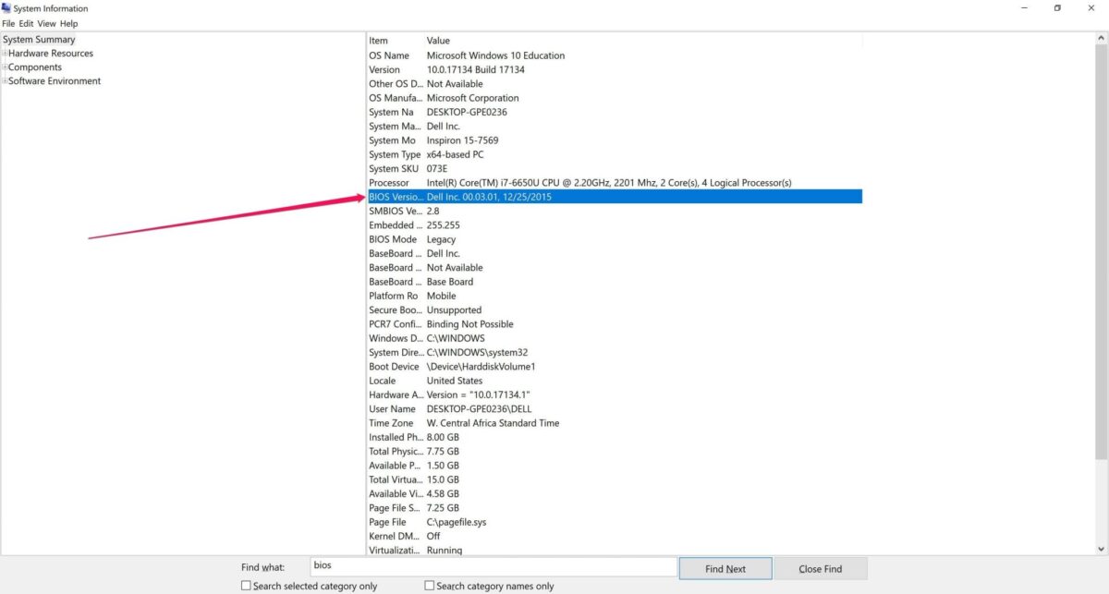Select the Time Zone W. Central Africa row
The width and height of the screenshot is (1109, 594).
[615, 423]
